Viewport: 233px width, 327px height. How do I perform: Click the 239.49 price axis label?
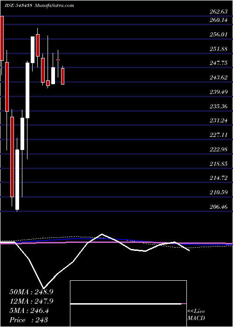219,92
